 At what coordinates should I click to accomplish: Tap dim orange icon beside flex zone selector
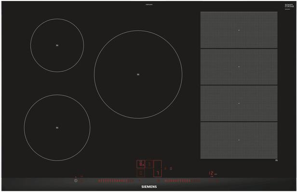point(165,168)
